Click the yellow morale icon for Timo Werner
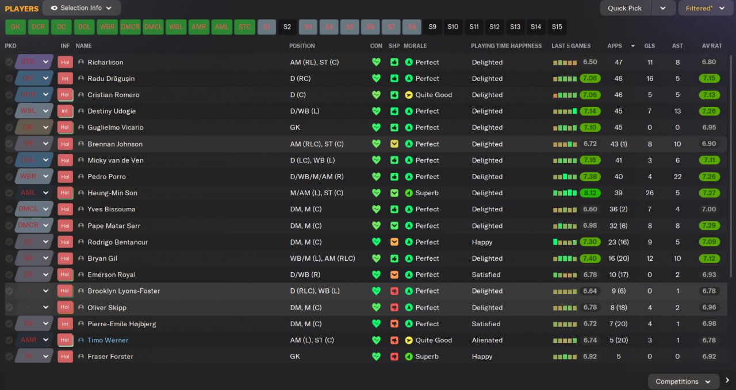 (409, 341)
